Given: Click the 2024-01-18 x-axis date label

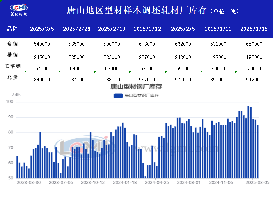Looking at the screenshot, I should 125,183.
